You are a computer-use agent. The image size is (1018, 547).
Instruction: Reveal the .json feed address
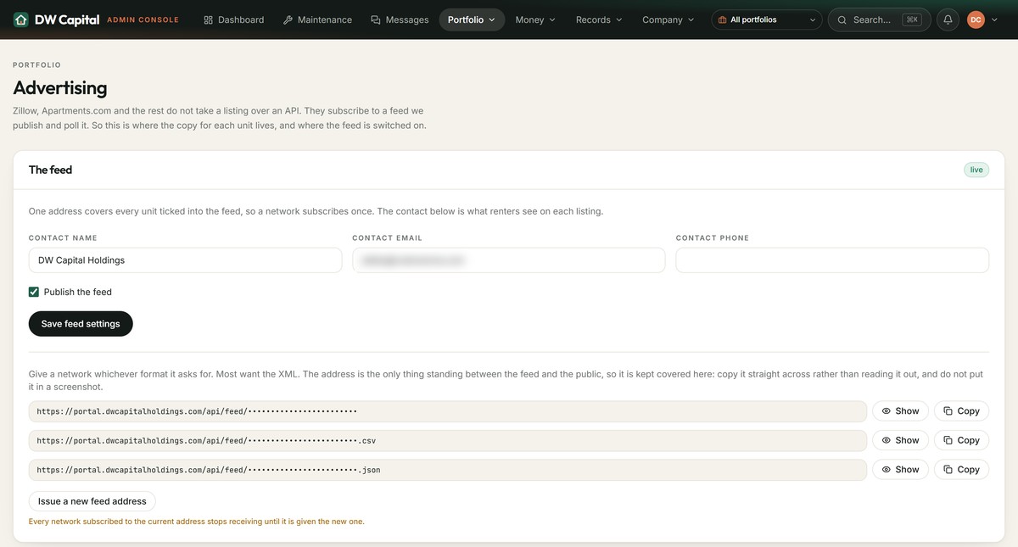coord(900,470)
